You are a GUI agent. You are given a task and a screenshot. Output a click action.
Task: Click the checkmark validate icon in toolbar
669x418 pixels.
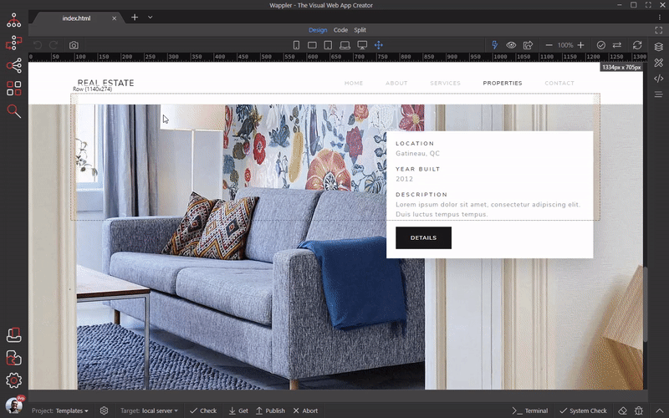[601, 45]
